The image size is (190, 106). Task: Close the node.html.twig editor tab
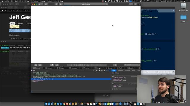click(x=156, y=11)
